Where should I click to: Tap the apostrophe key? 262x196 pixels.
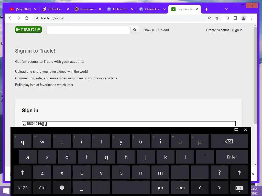click(205, 157)
